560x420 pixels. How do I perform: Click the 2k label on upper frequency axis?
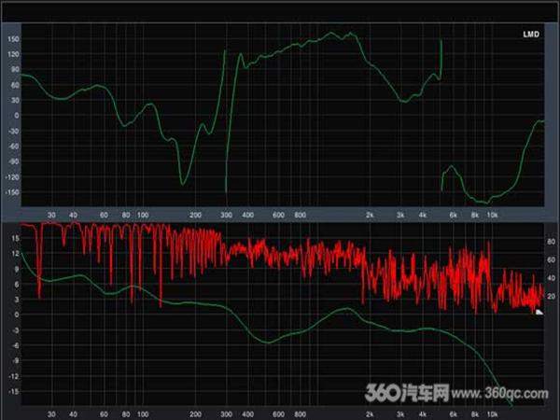pyautogui.click(x=370, y=214)
